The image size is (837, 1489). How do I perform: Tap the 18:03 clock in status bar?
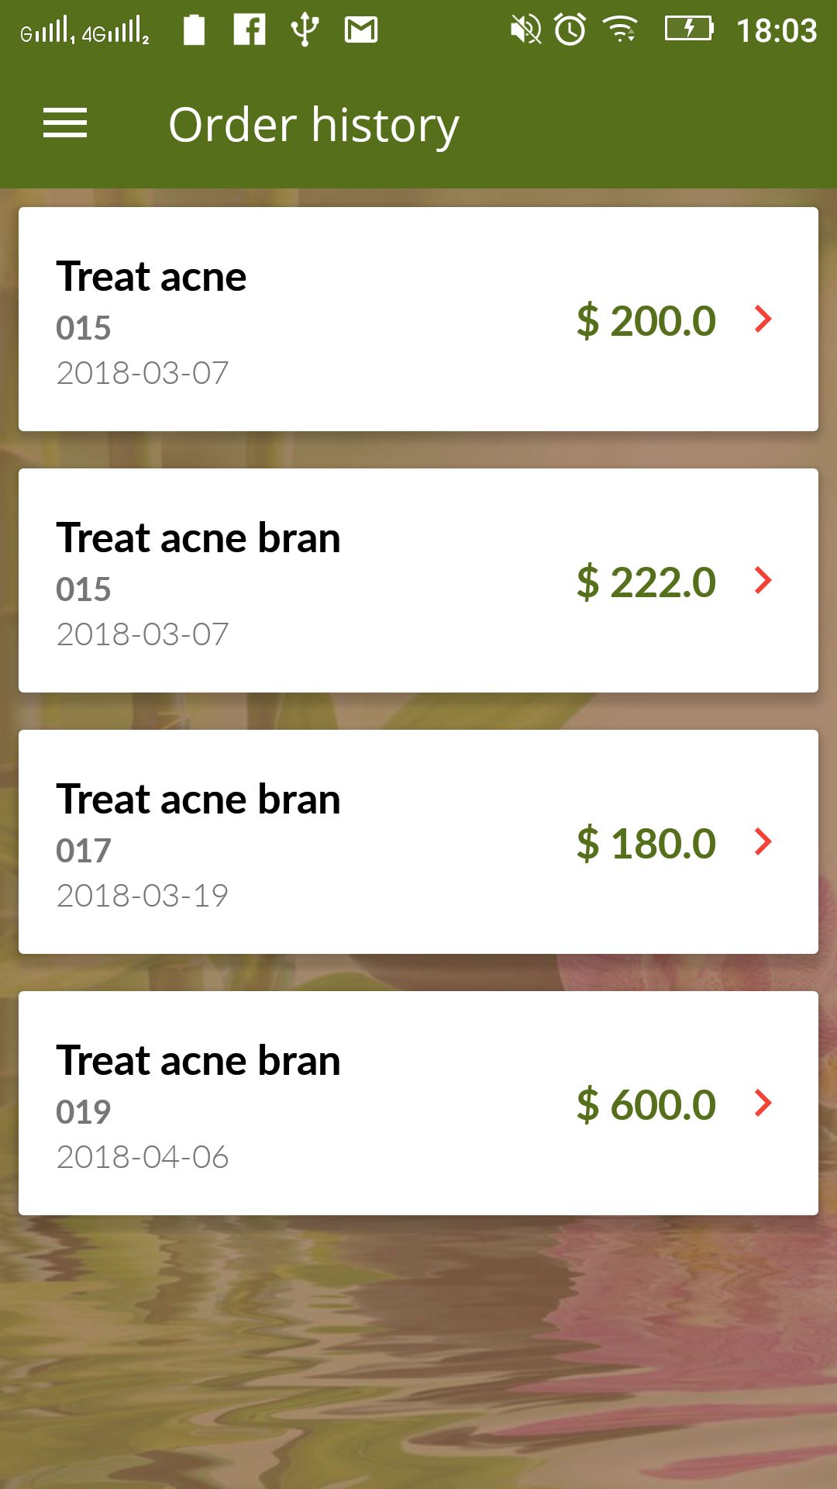(776, 31)
